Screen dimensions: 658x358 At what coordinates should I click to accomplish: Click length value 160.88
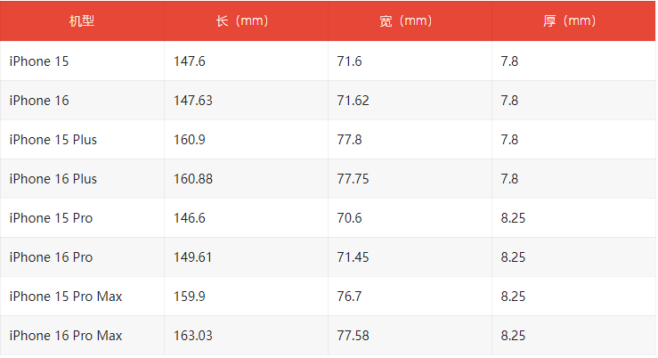coord(193,179)
